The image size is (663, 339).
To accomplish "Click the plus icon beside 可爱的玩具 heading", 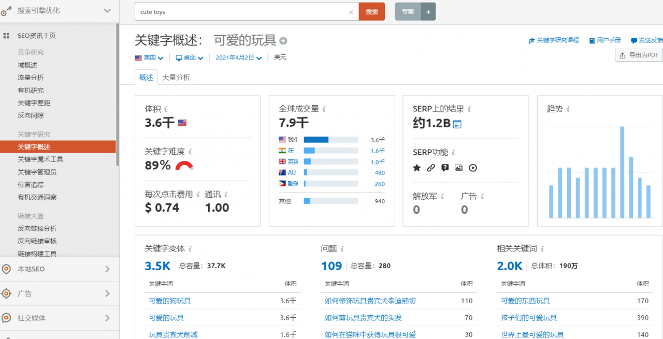I will 283,41.
